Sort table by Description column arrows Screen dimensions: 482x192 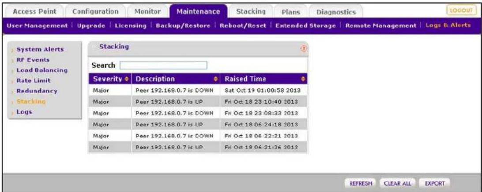tap(216, 79)
